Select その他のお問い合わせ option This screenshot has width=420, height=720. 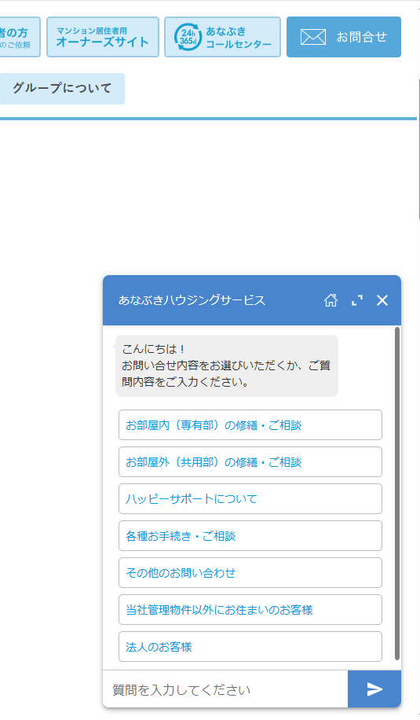pos(250,572)
